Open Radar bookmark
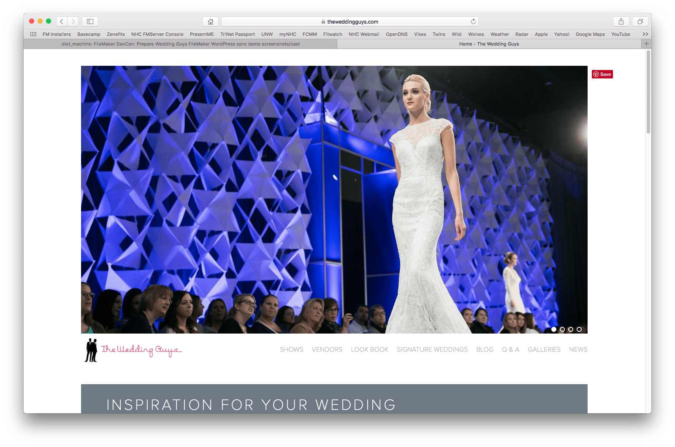This screenshot has width=675, height=447. (522, 34)
